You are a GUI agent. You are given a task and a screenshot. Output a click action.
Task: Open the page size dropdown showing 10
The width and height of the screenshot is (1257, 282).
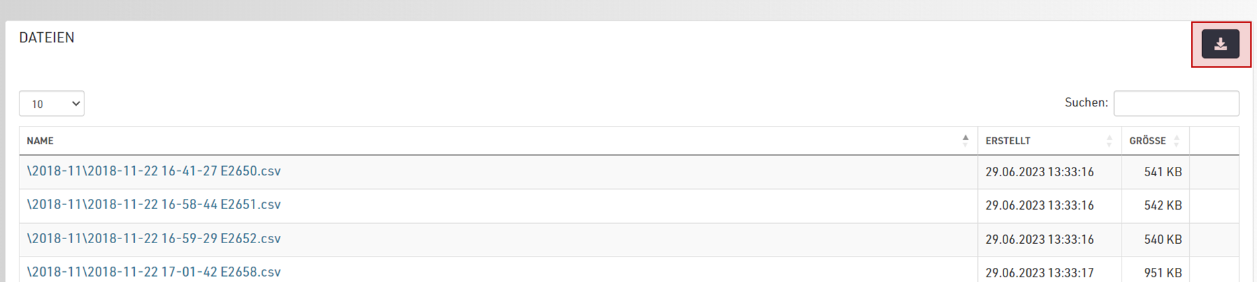pyautogui.click(x=52, y=104)
